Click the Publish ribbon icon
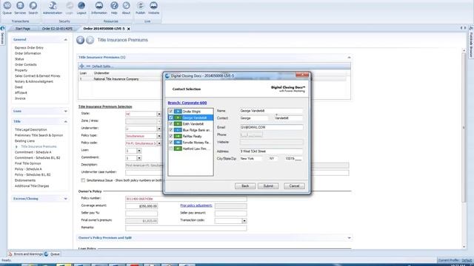Screen dimensions: 474x266 click(x=140, y=7)
